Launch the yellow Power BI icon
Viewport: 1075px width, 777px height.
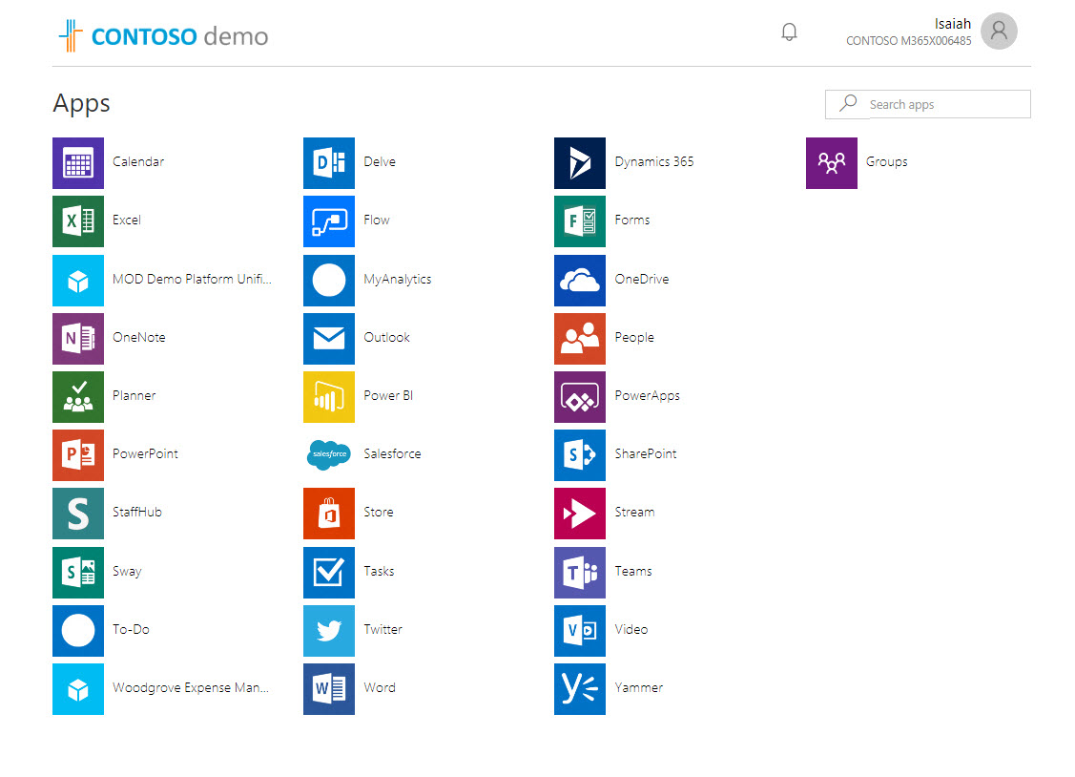coord(329,397)
